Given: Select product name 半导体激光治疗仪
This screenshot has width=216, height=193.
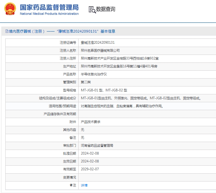Looking at the screenshot, I should click(x=94, y=74).
